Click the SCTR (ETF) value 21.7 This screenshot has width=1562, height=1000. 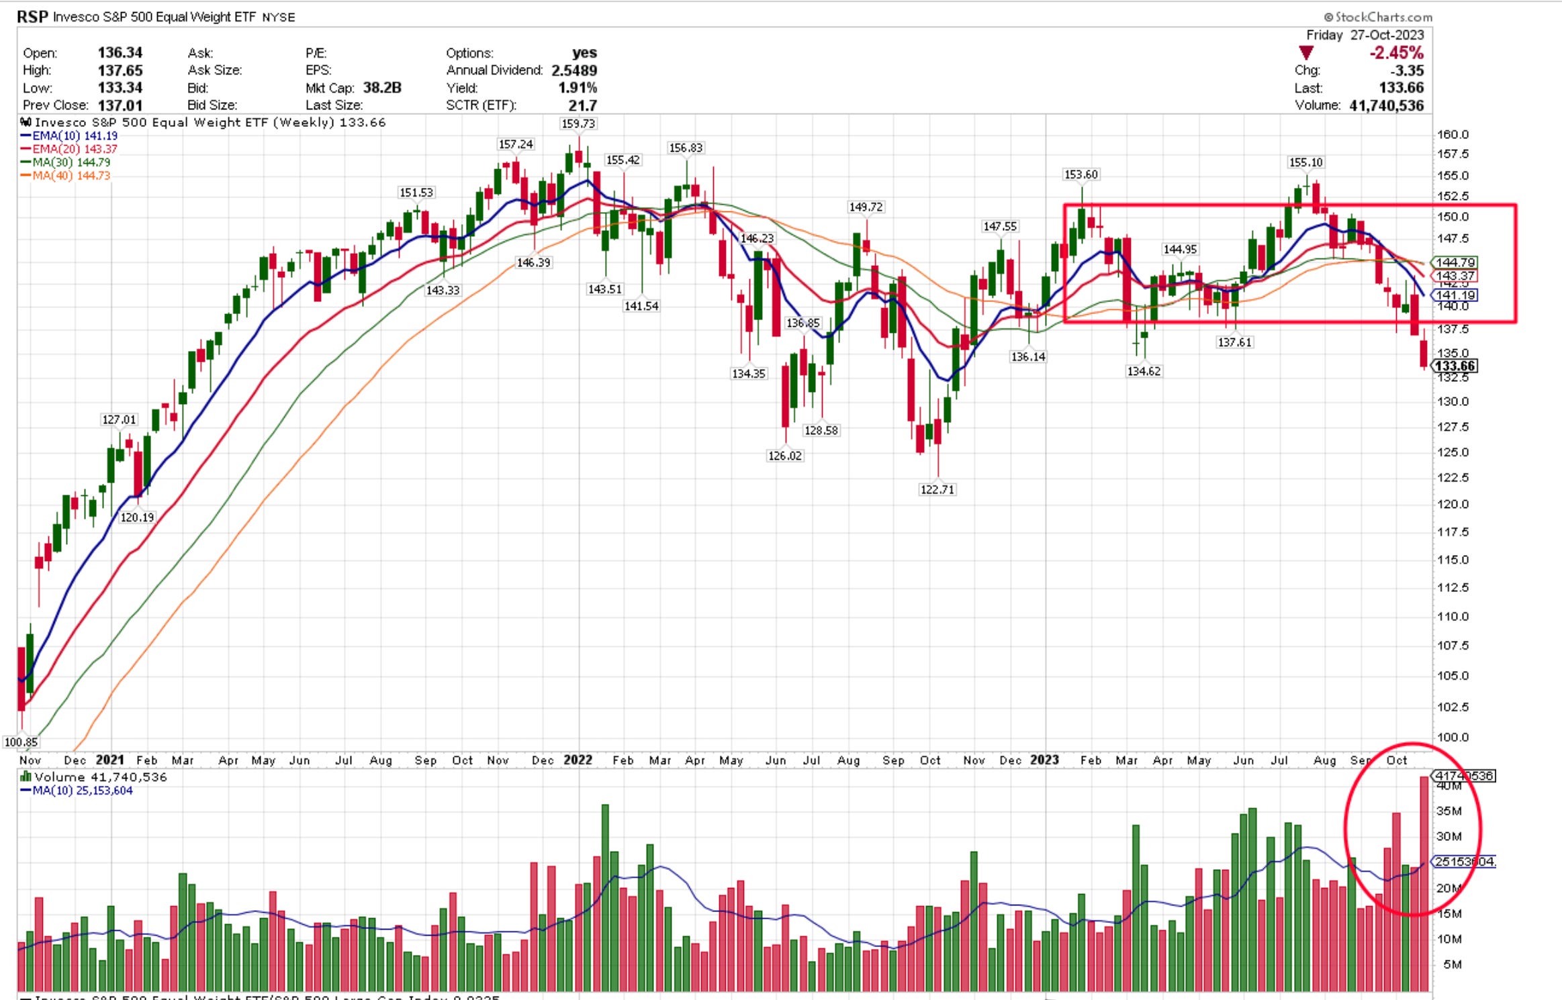582,105
